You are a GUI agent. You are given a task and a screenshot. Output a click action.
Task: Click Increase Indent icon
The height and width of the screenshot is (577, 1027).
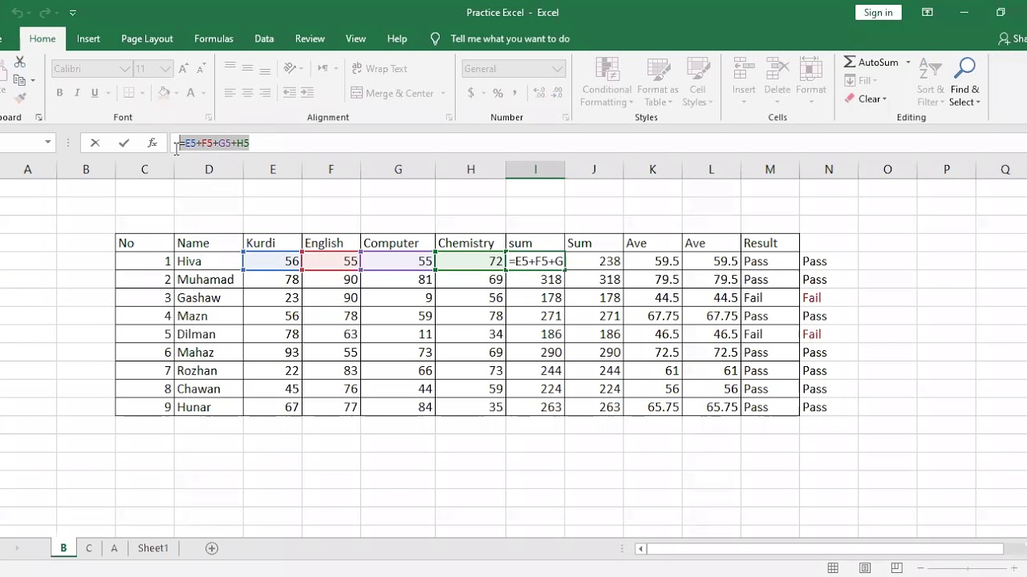(x=308, y=93)
